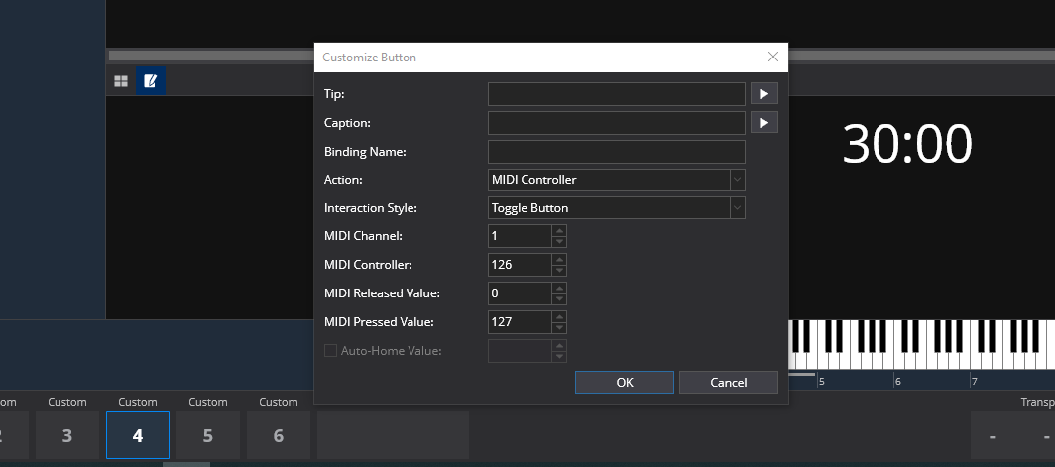1055x467 pixels.
Task: Increase MIDI Channel with the up arrow
Action: (x=559, y=231)
